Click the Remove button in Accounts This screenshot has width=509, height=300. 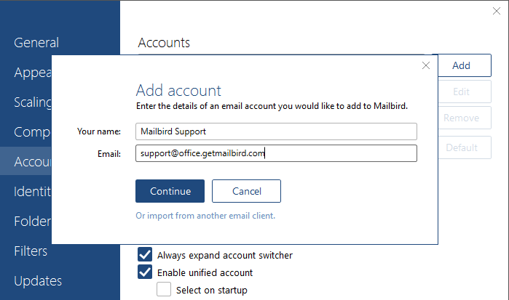tap(464, 118)
